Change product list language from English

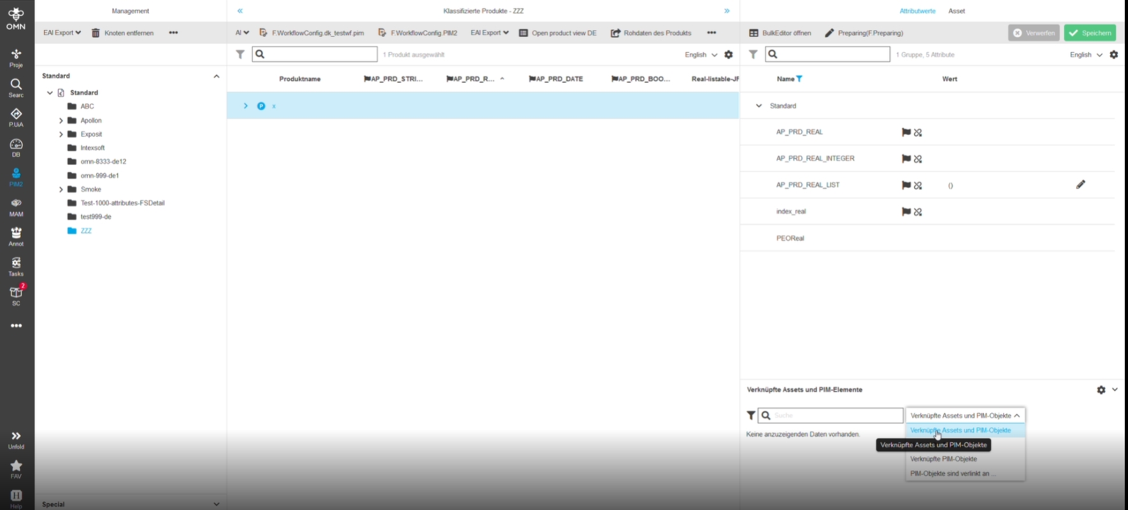[701, 55]
